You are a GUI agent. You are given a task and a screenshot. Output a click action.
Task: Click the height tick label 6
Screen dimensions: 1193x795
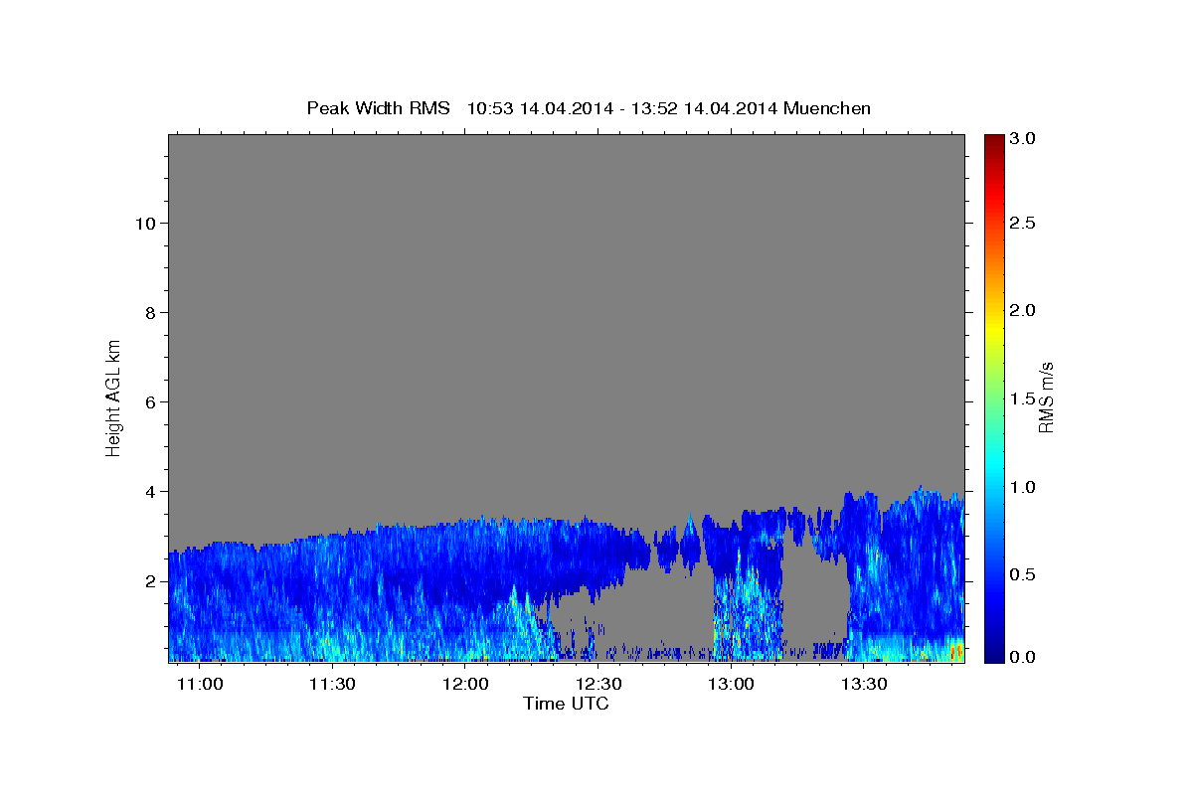pos(150,402)
